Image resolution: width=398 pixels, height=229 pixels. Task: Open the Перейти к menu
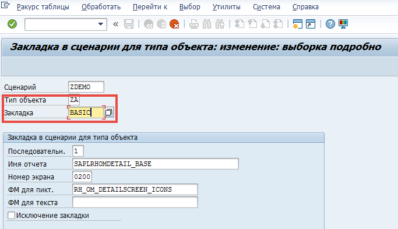click(150, 7)
